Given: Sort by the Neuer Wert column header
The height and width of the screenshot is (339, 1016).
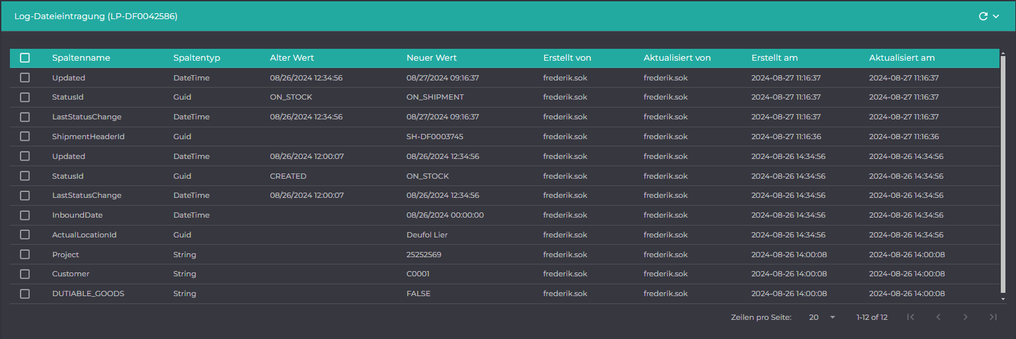Looking at the screenshot, I should pos(432,58).
